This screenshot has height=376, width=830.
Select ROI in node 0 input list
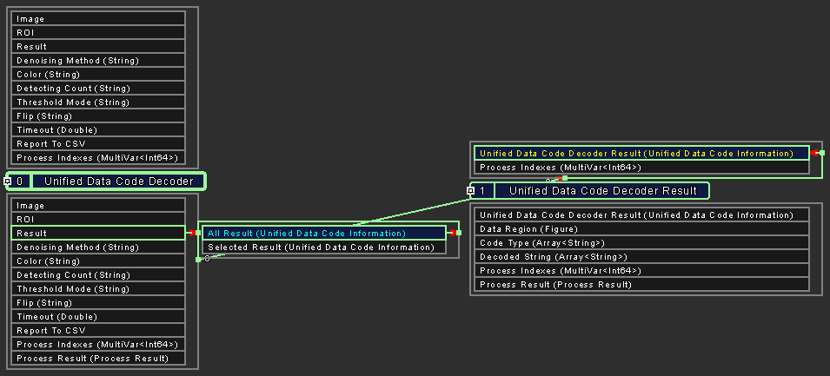click(98, 32)
